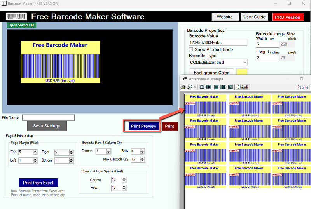Click the Bottom margin value field

[x=62, y=160]
